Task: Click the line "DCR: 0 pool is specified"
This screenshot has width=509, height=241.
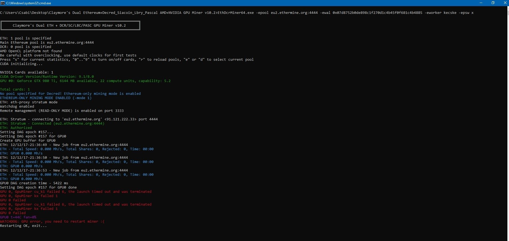Action: (x=26, y=47)
